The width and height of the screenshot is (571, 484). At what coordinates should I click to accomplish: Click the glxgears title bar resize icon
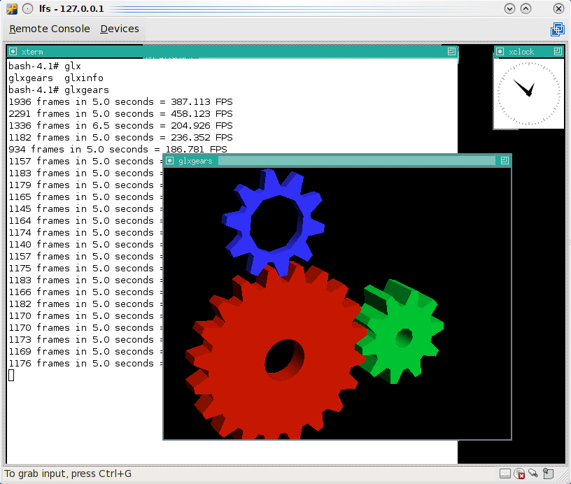coord(504,161)
